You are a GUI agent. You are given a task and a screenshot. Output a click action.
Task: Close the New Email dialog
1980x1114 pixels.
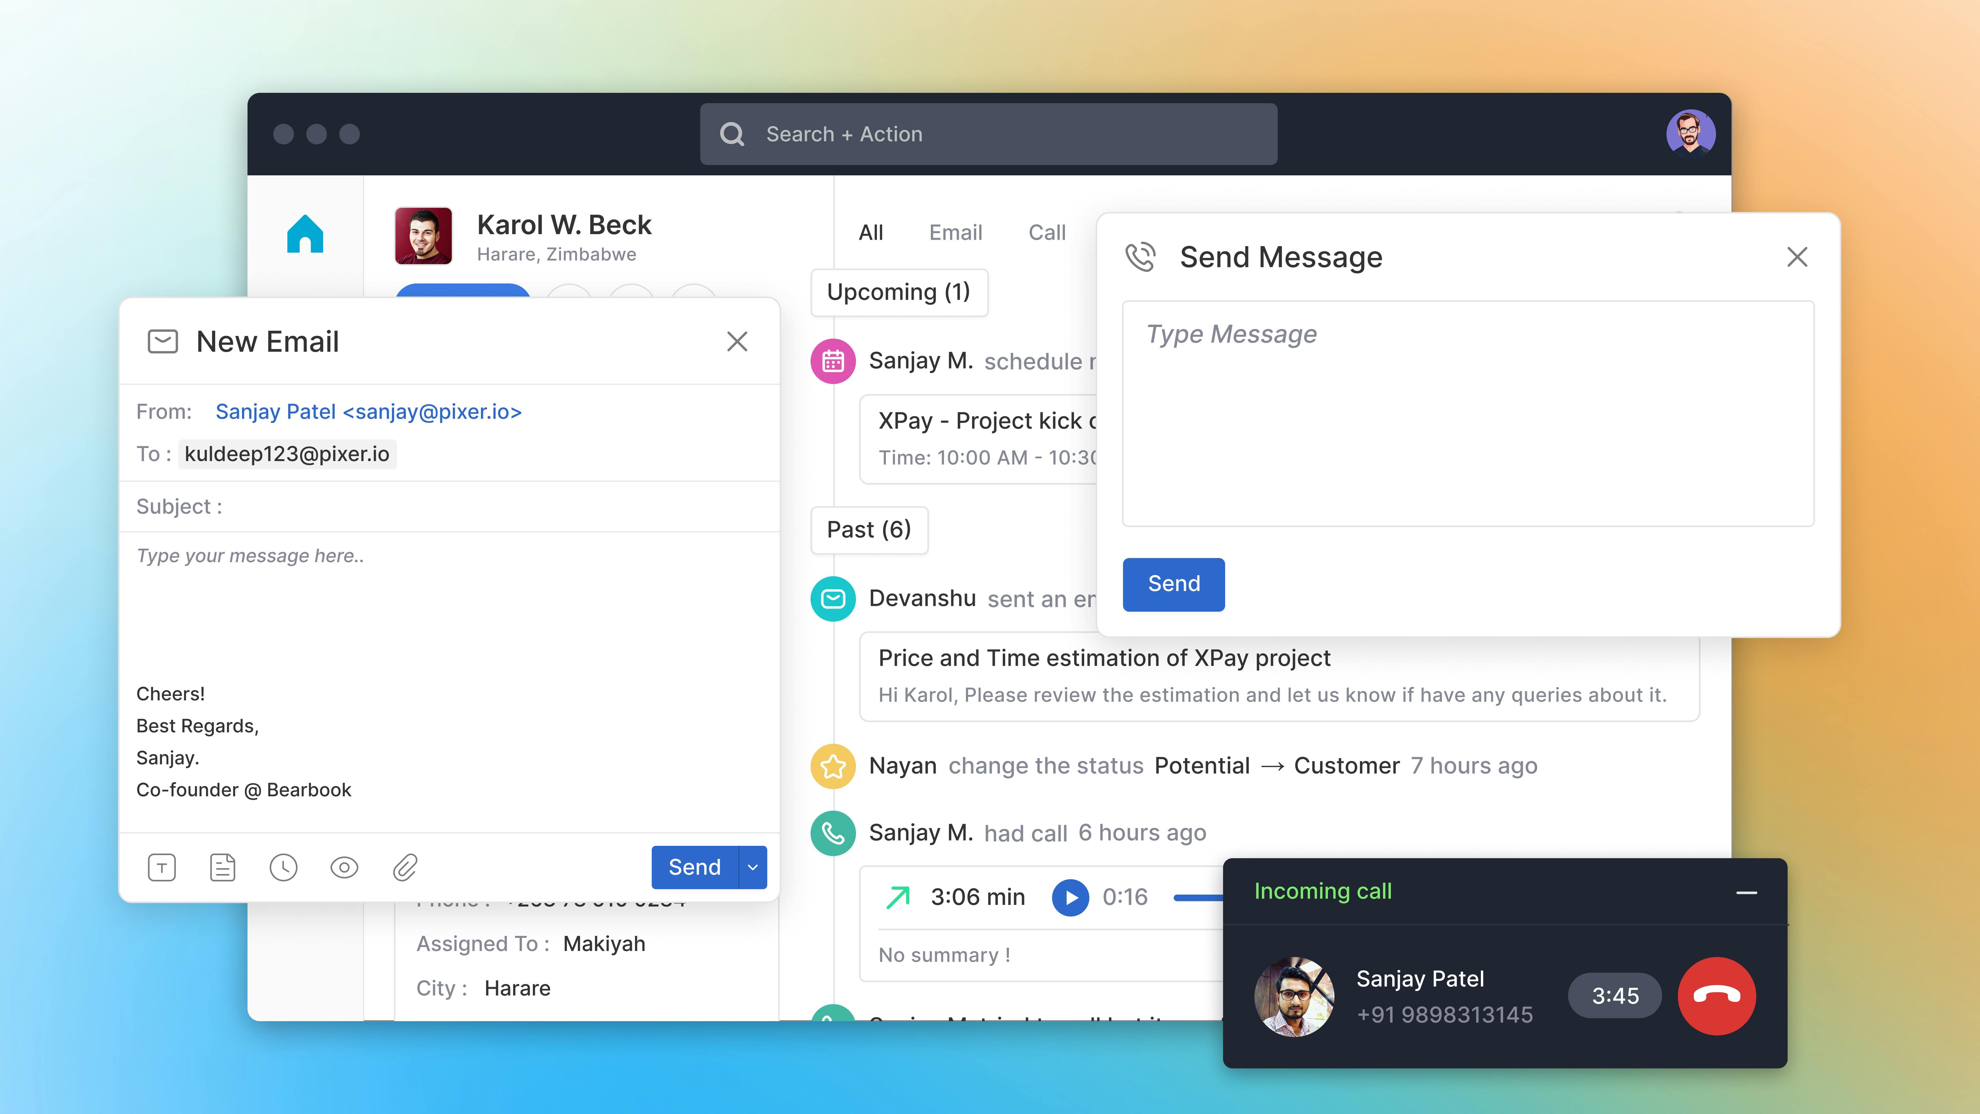[x=737, y=341]
